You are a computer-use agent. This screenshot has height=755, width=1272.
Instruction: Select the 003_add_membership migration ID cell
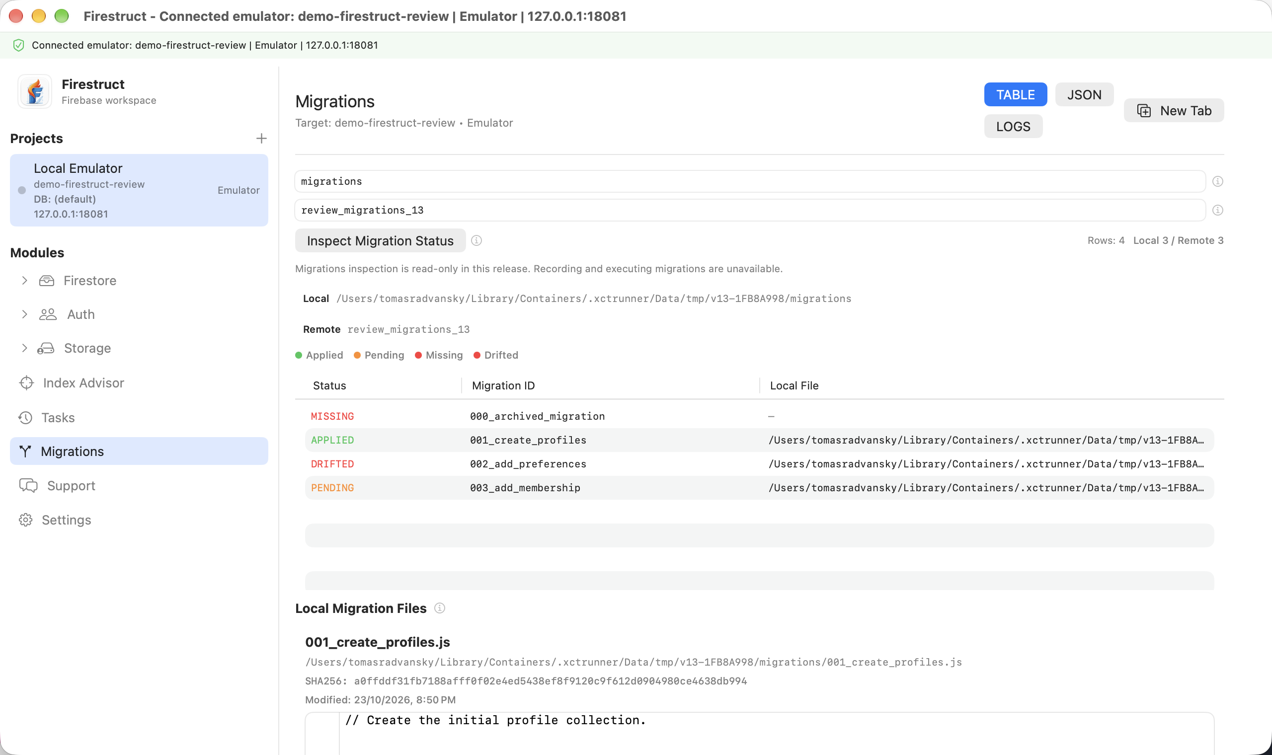coord(525,488)
